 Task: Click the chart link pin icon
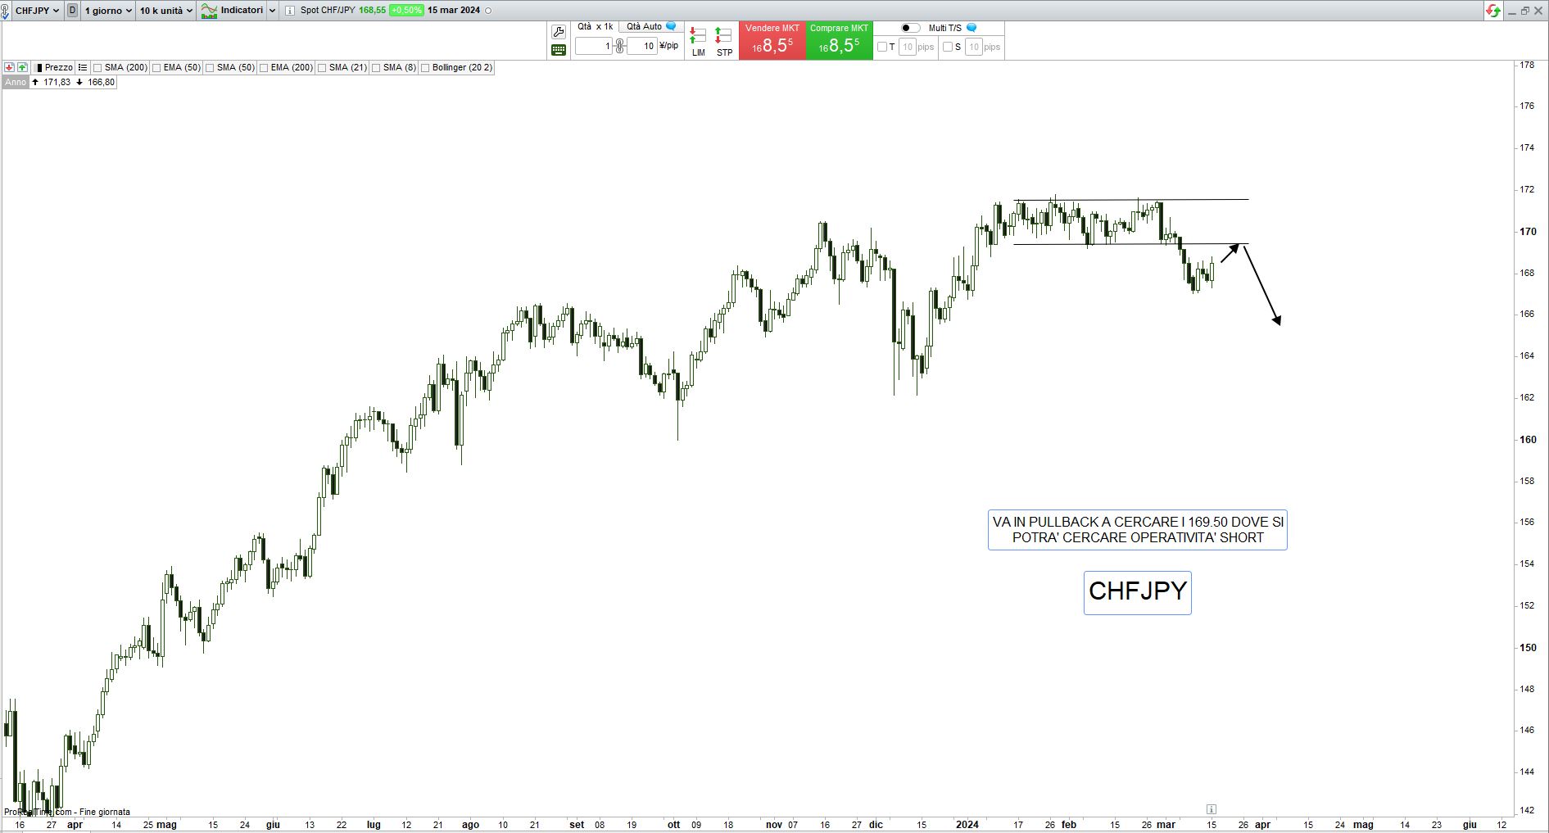click(x=6, y=11)
